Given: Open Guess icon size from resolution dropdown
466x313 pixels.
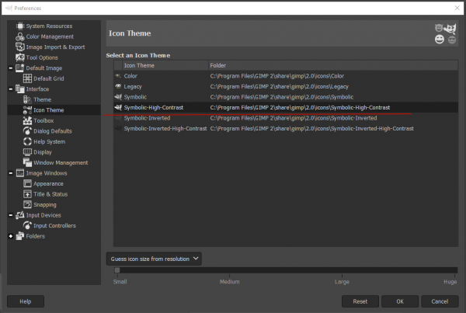Looking at the screenshot, I should (154, 259).
